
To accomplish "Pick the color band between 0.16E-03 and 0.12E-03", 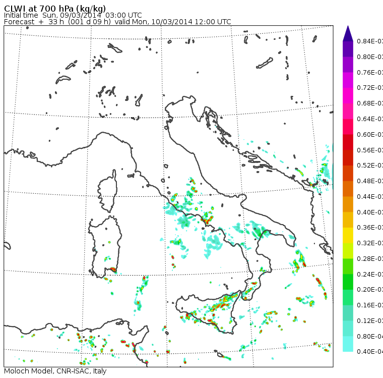I will pyautogui.click(x=348, y=313).
